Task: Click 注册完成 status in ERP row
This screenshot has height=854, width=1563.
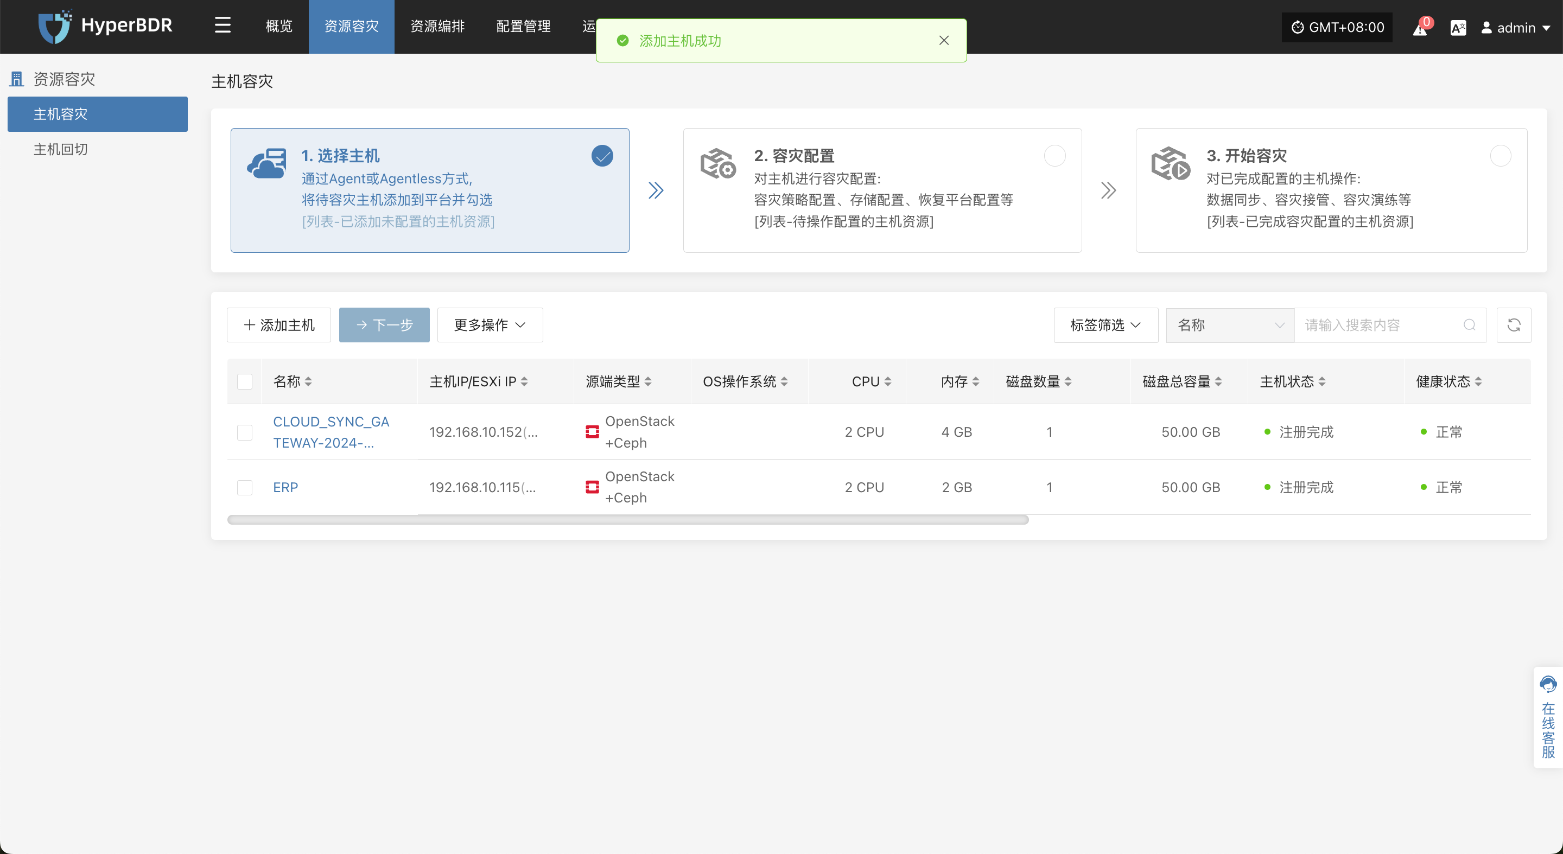Action: tap(1306, 488)
